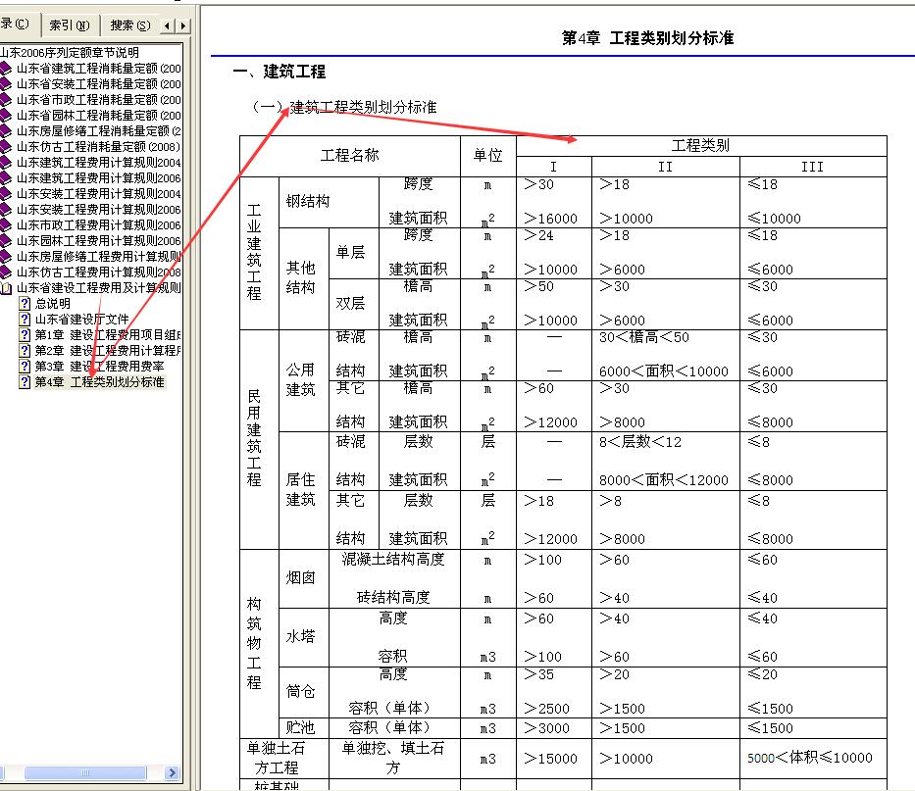Click book icon for 山东省安装工程消耗量定额
Viewport: 915px width, 791px height.
6,84
